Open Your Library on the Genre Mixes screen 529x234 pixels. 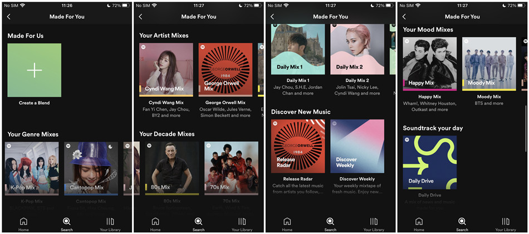(x=110, y=225)
